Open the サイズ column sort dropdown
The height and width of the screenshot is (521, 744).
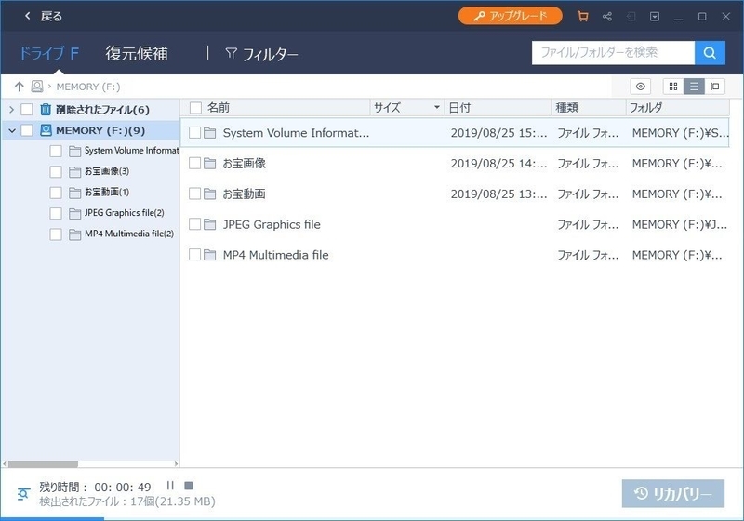(436, 107)
